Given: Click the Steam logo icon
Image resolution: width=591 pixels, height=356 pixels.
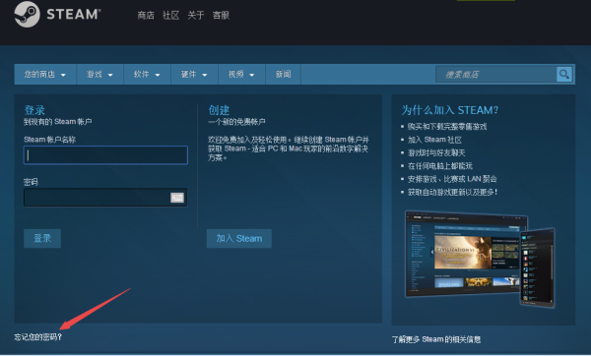Looking at the screenshot, I should click(27, 15).
